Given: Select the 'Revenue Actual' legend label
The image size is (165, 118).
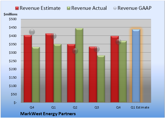Looking at the screenshot, I should pyautogui.click(x=89, y=8).
